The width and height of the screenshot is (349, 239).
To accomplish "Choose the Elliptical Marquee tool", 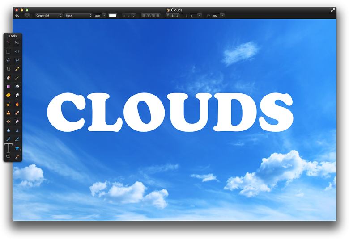I will [17, 52].
